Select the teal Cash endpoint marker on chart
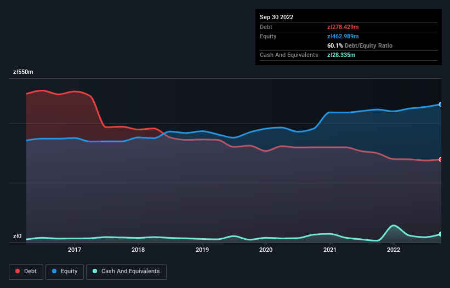Screen dimensions: 450x288 [x=441, y=234]
